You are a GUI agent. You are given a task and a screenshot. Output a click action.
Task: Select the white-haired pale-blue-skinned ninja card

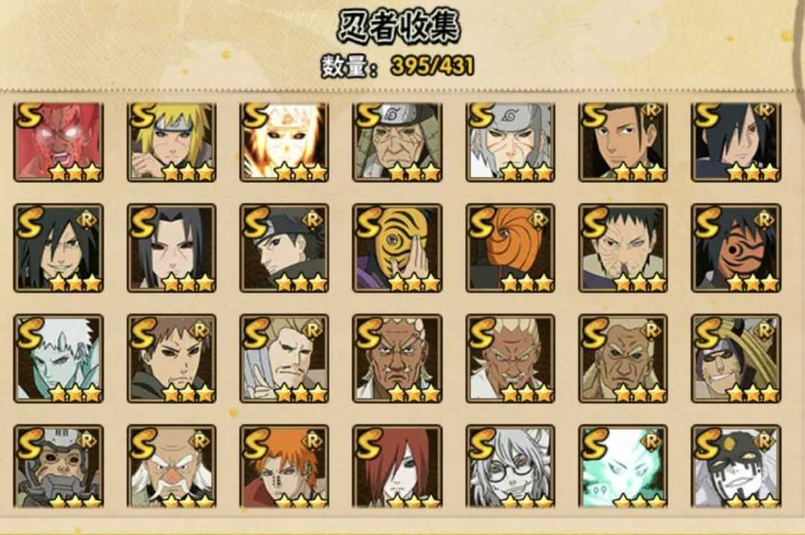coord(59,359)
